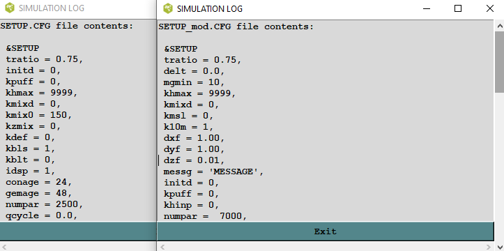
Task: Activate the left SIMULATION LOG window title
Action: pyautogui.click(x=52, y=8)
